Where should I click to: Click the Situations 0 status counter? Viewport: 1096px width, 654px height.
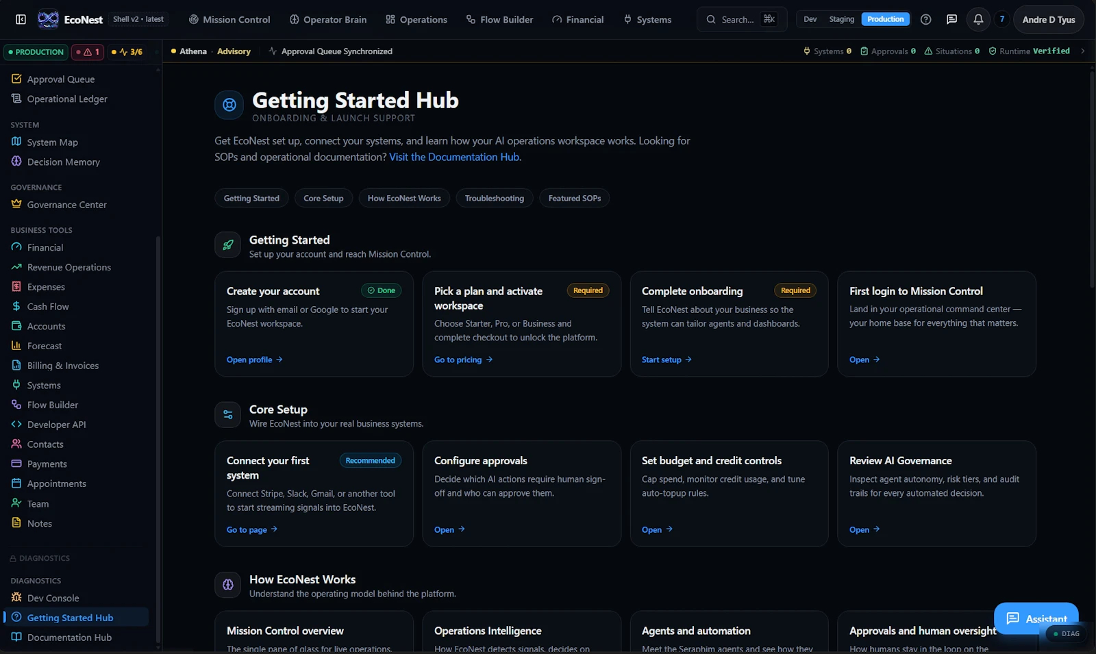951,51
